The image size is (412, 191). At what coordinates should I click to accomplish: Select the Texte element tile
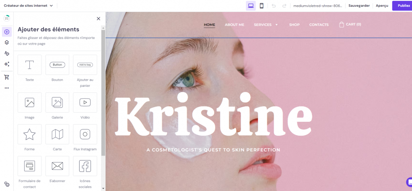tap(29, 65)
